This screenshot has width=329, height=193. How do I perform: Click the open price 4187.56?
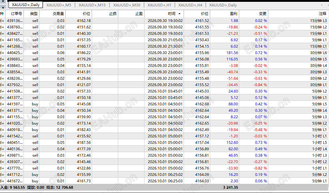tap(84, 143)
